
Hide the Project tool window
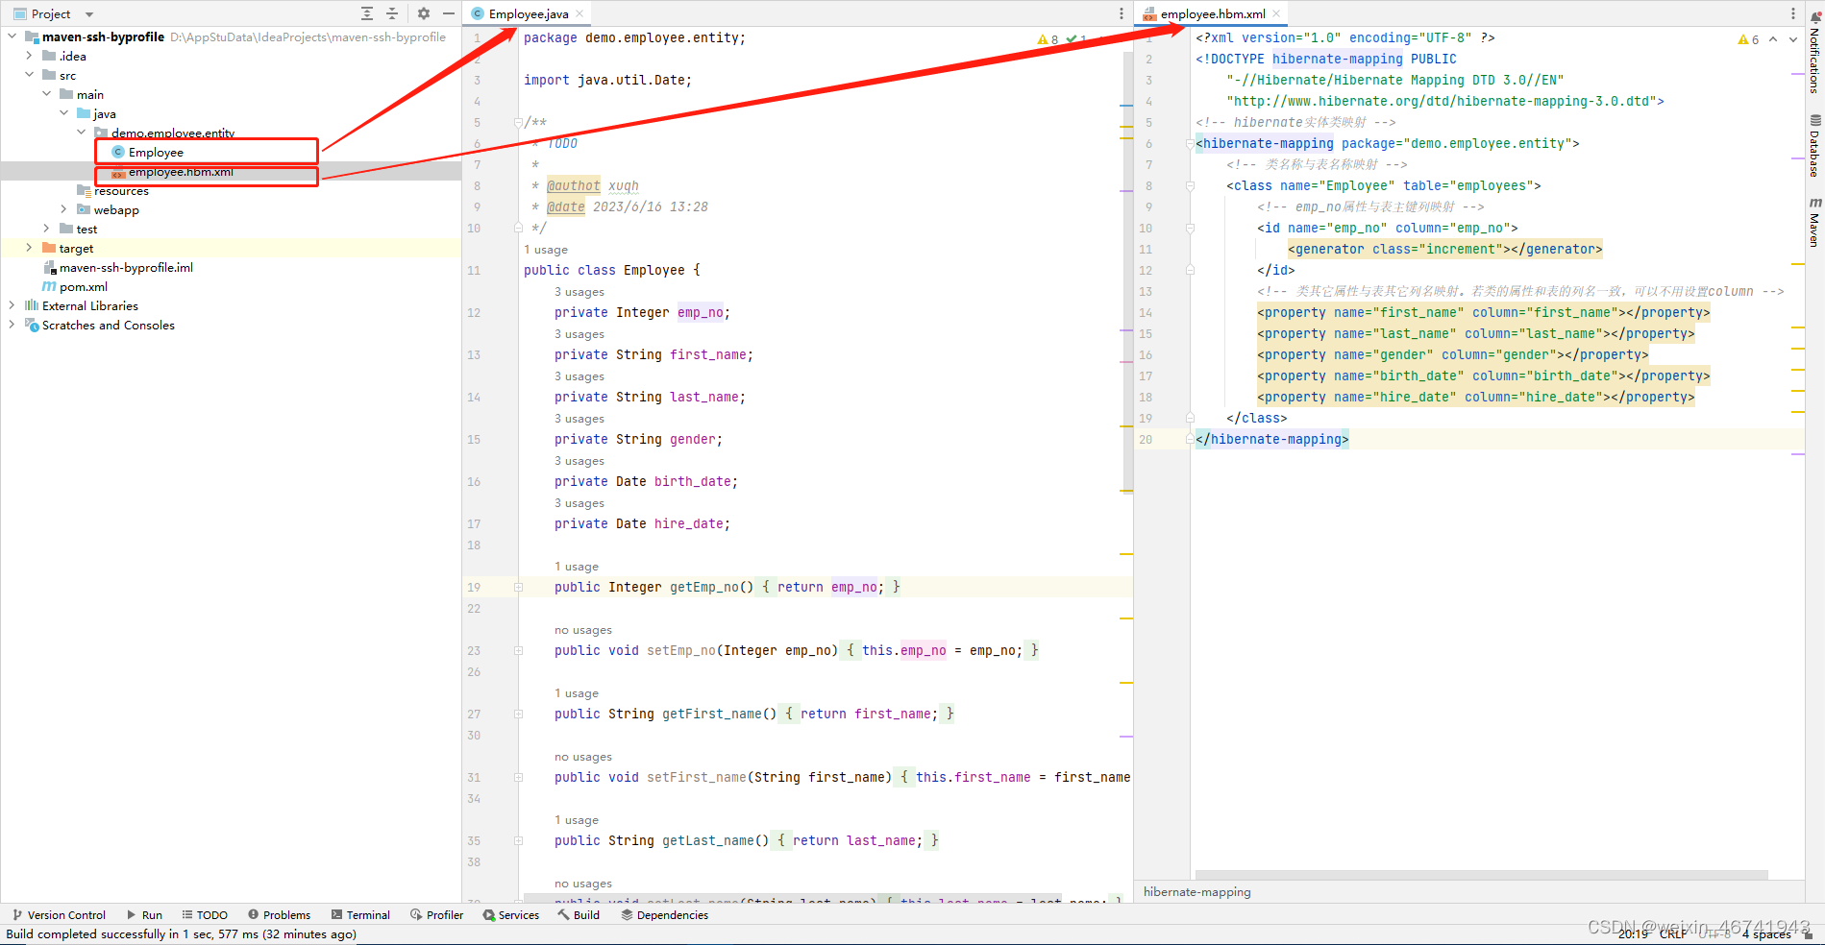[x=448, y=12]
